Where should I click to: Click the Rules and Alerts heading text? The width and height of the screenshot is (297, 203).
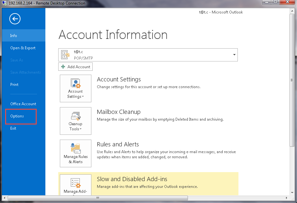(x=118, y=144)
